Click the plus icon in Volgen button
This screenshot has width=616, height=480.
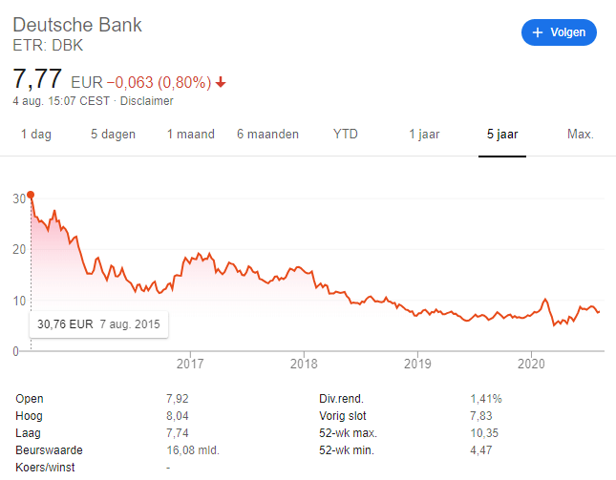click(x=538, y=32)
